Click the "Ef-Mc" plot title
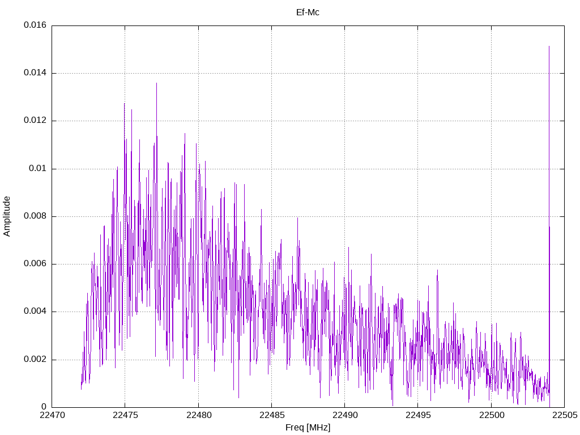 tap(308, 12)
